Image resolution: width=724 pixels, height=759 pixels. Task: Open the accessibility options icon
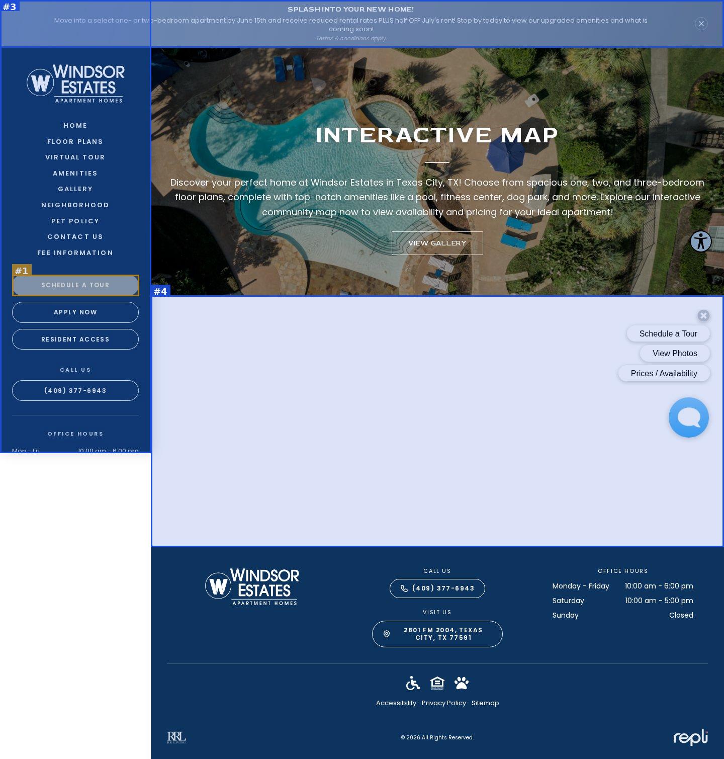point(700,241)
